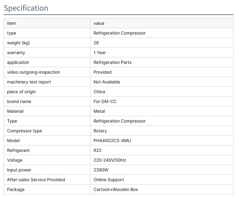Screen dimensions: 239x198
Task: Select the 'Cartoon+Wooden Box' package value
Action: [x=116, y=189]
